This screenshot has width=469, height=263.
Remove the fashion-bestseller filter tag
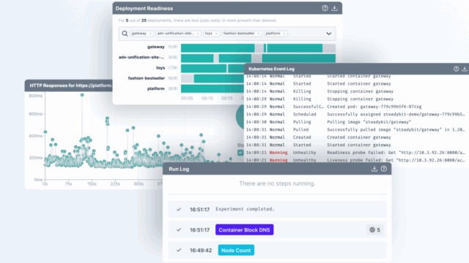pyautogui.click(x=259, y=34)
